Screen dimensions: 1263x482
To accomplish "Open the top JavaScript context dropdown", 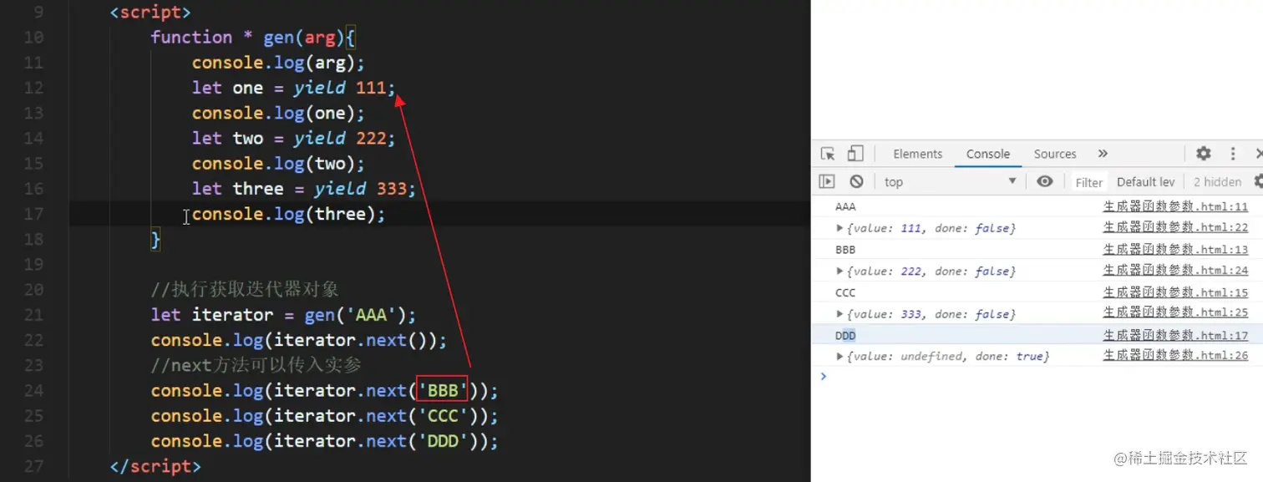I will coord(951,181).
